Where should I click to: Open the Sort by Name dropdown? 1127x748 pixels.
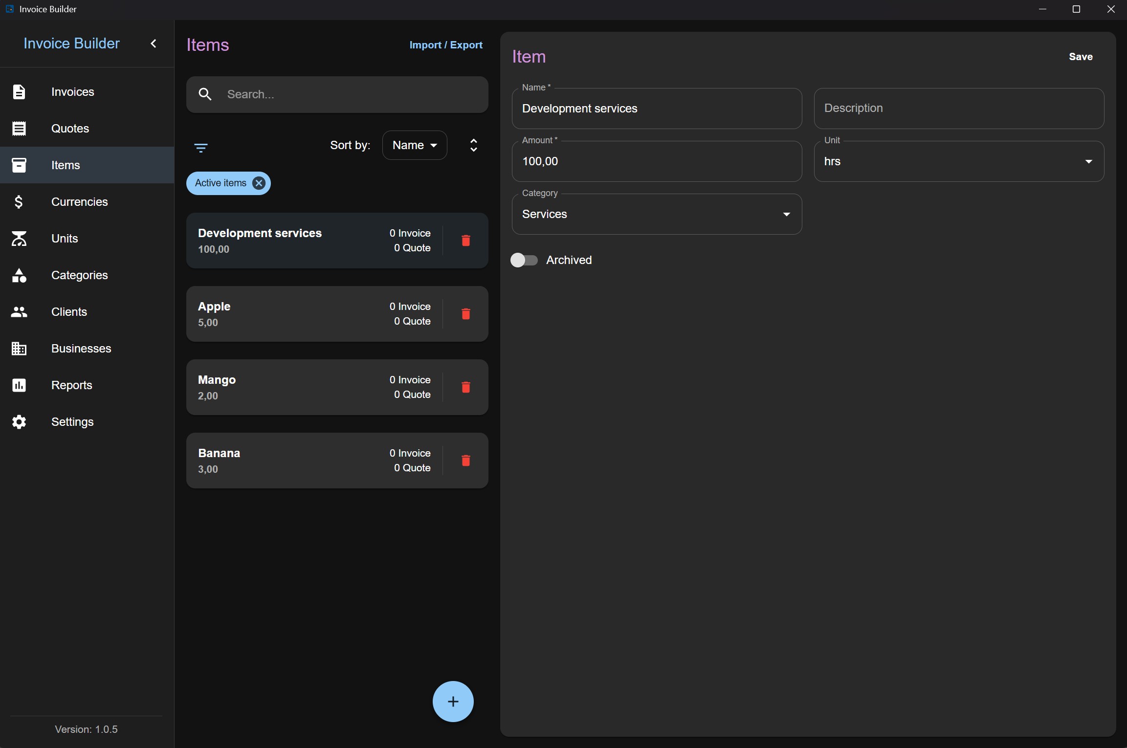415,145
